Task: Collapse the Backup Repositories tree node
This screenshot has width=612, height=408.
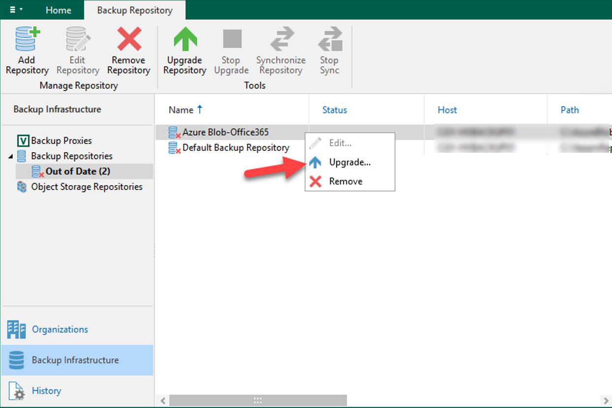Action: tap(11, 156)
